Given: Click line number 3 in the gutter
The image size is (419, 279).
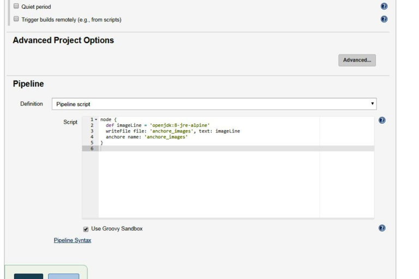Looking at the screenshot, I should coord(92,131).
